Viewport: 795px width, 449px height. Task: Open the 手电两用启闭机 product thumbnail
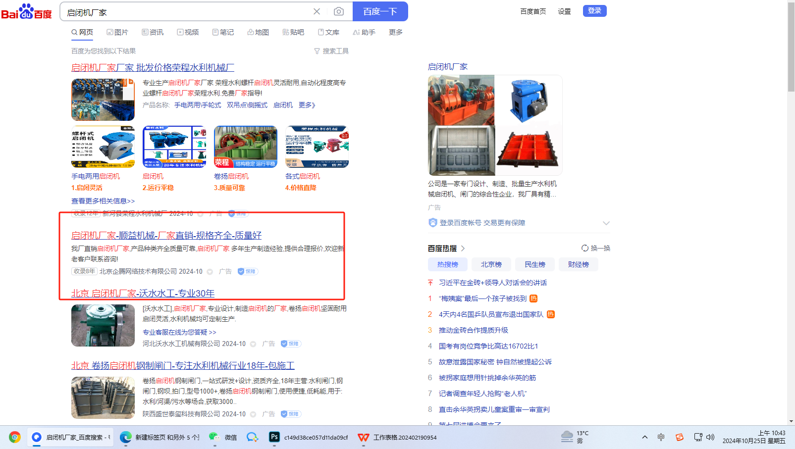coord(103,147)
